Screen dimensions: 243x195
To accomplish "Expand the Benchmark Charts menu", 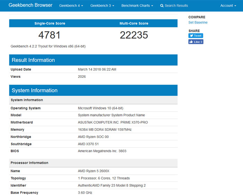I will [137, 6].
